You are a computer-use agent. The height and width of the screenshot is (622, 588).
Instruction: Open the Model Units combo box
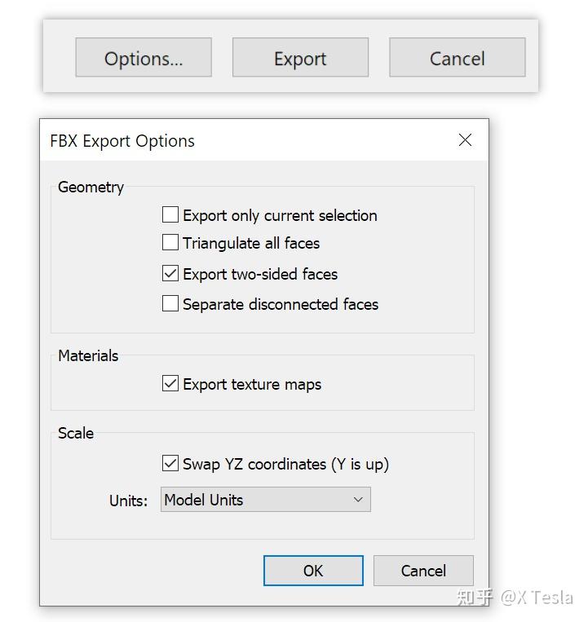click(x=265, y=500)
